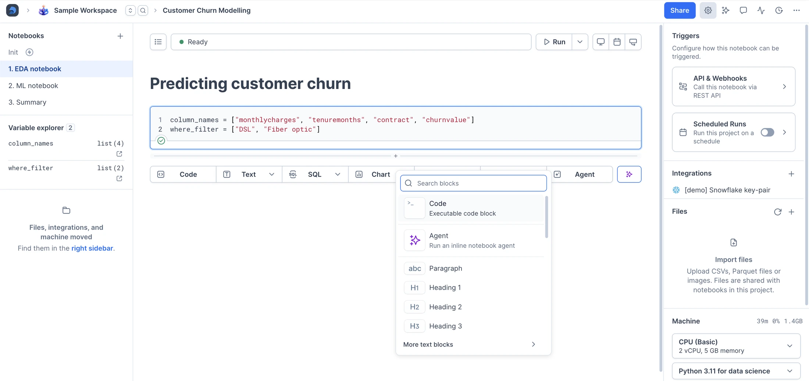Viewport: 809px width, 381px height.
Task: Open activity pulse icon in top bar
Action: pyautogui.click(x=761, y=10)
